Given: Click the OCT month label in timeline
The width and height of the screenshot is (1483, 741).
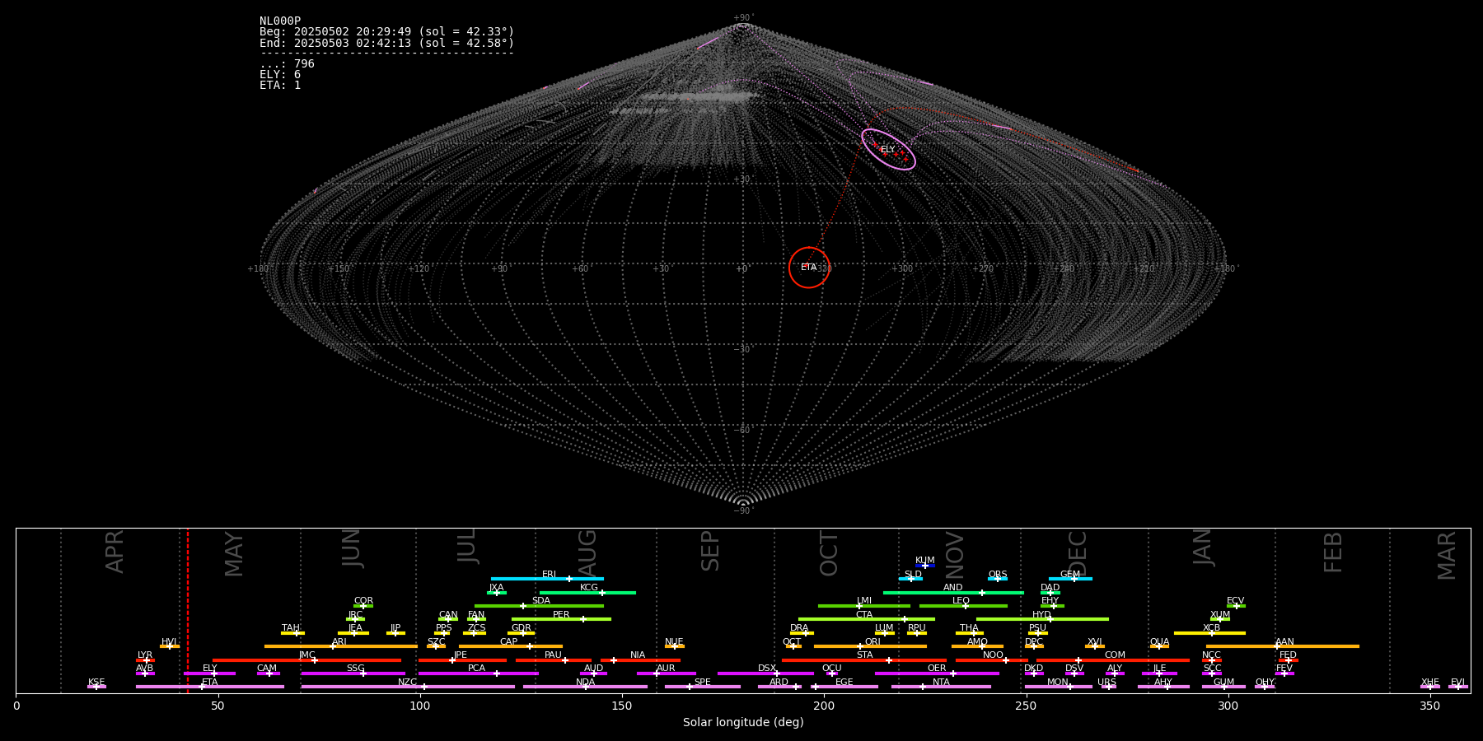Looking at the screenshot, I should (x=829, y=554).
